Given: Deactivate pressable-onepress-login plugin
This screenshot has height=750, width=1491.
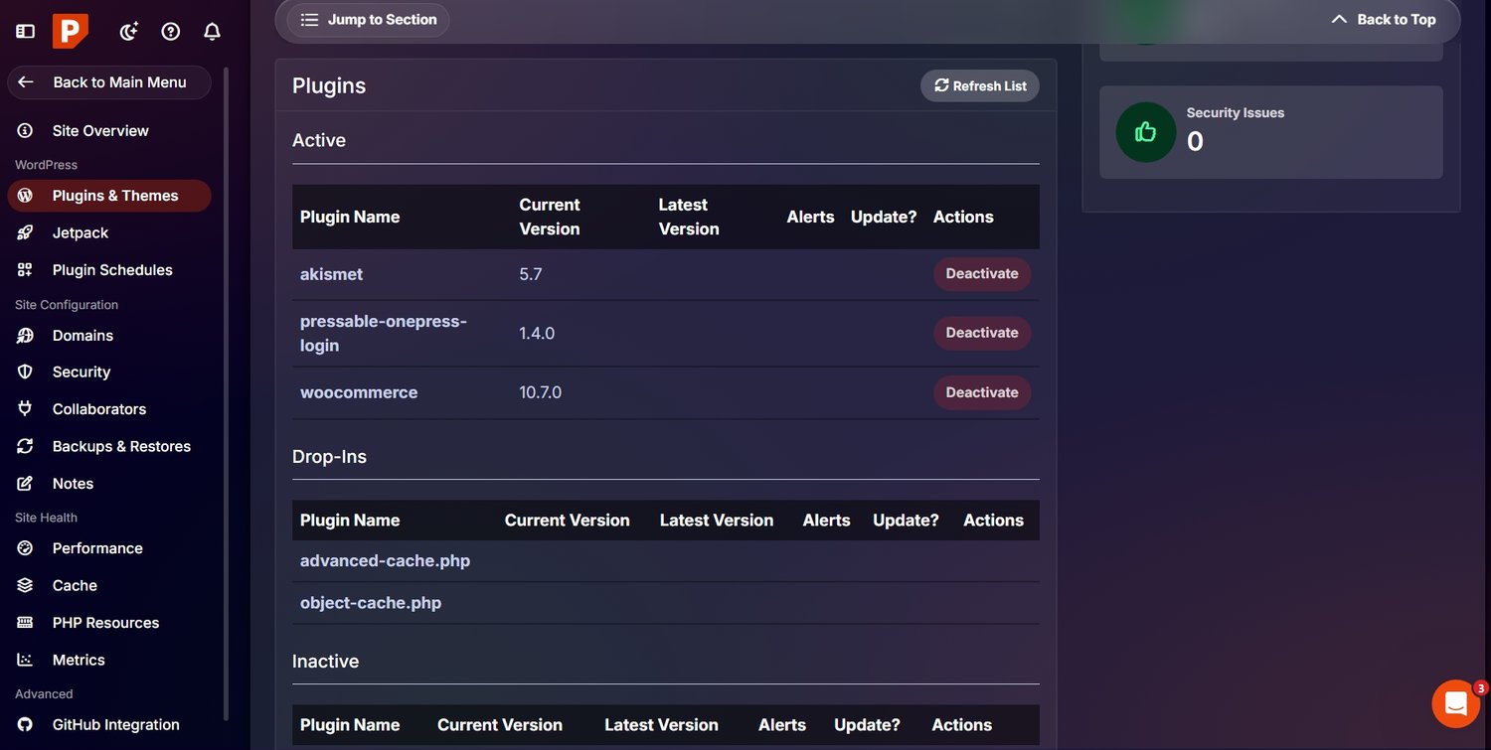Looking at the screenshot, I should coord(982,333).
